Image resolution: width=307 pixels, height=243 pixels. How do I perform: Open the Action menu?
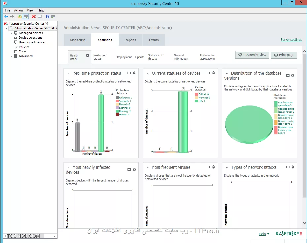coord(18,10)
